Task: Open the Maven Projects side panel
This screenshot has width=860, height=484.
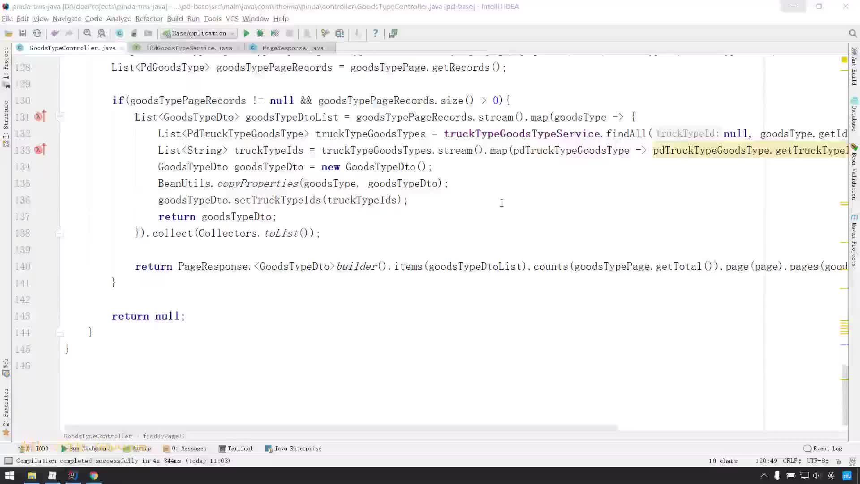Action: pyautogui.click(x=854, y=240)
